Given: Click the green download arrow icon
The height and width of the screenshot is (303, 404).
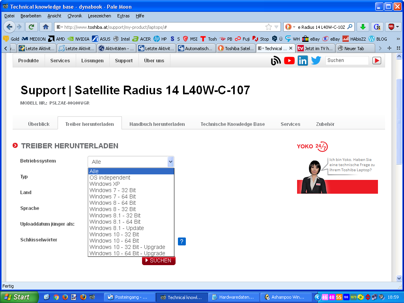Looking at the screenshot, I should [363, 27].
